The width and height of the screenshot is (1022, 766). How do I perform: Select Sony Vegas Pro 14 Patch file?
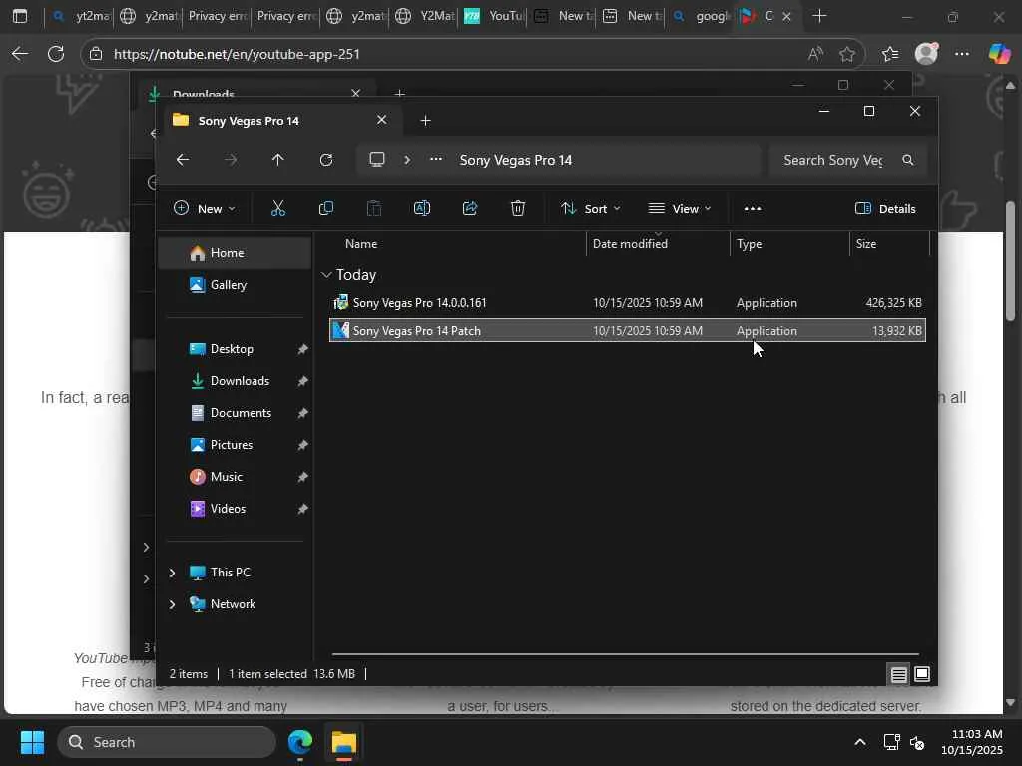coord(627,331)
